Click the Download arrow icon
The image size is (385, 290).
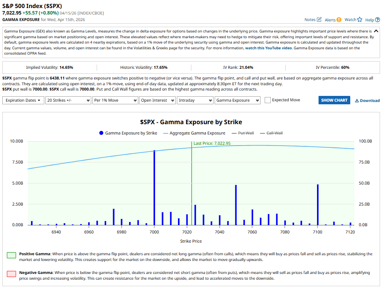[357, 100]
